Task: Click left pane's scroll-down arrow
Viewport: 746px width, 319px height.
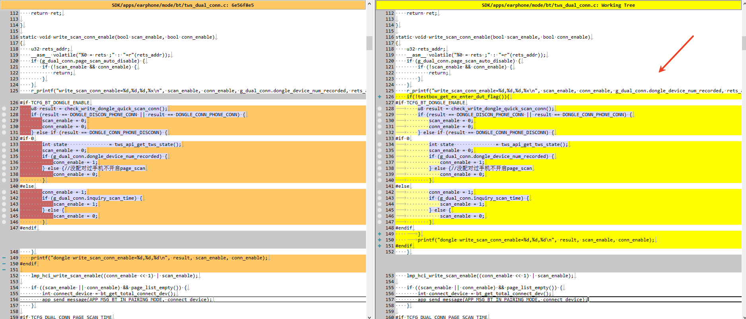Action: pos(369,316)
